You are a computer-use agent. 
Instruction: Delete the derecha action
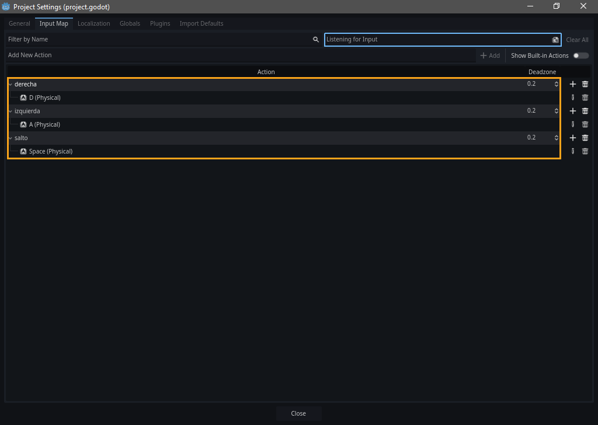[x=585, y=84]
